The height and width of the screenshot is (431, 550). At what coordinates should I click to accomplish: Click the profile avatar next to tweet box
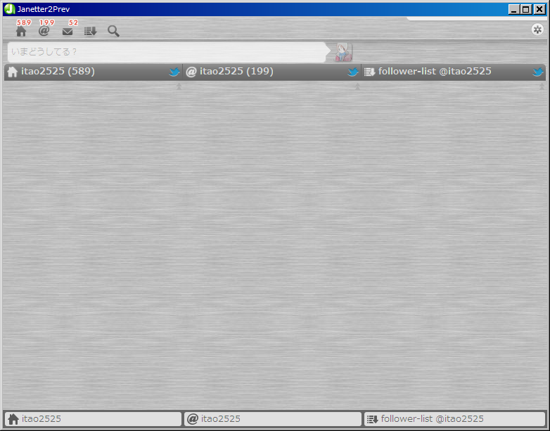click(x=343, y=52)
